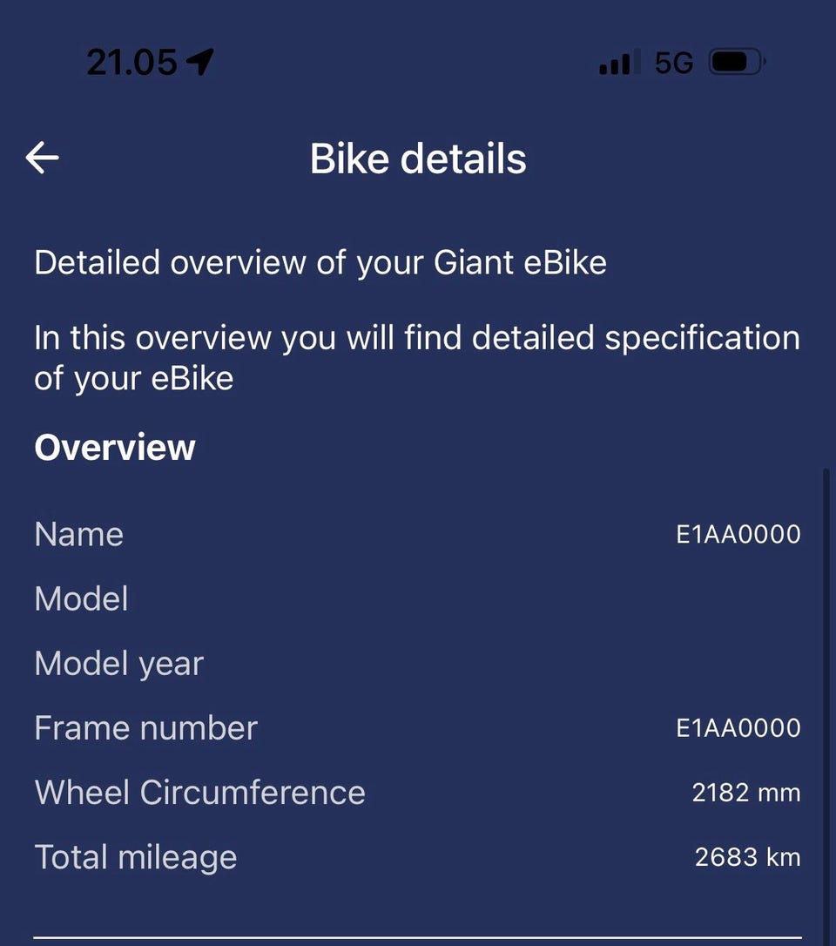836x946 pixels.
Task: Tap the Total mileage label
Action: point(135,857)
